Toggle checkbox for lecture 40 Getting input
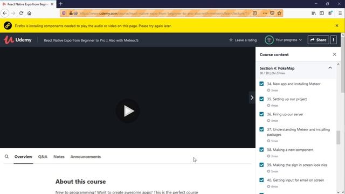The image size is (345, 194). click(x=261, y=180)
